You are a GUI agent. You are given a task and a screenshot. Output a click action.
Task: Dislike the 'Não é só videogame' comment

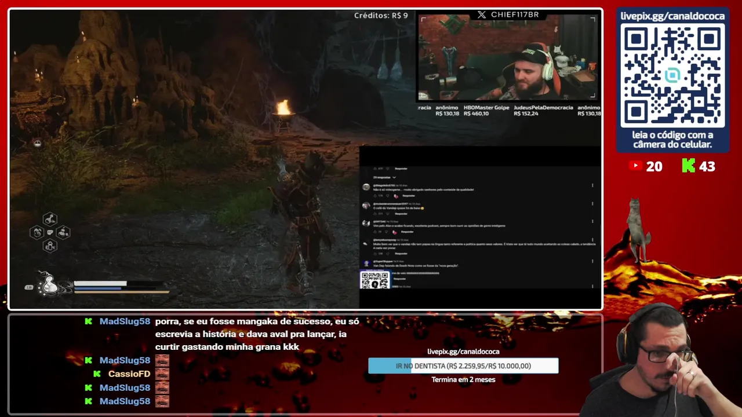388,196
